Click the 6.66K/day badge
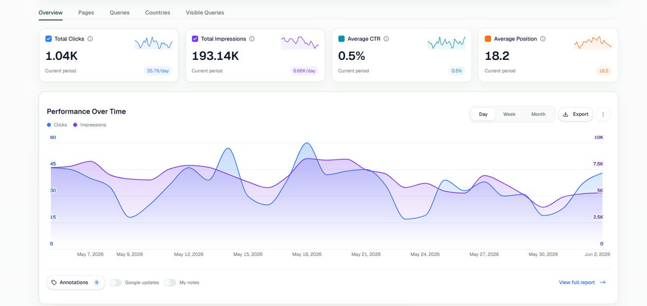The width and height of the screenshot is (647, 306). (x=305, y=71)
